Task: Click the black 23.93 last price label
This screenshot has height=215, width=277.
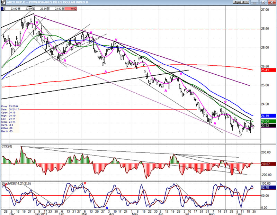Action: [269, 126]
